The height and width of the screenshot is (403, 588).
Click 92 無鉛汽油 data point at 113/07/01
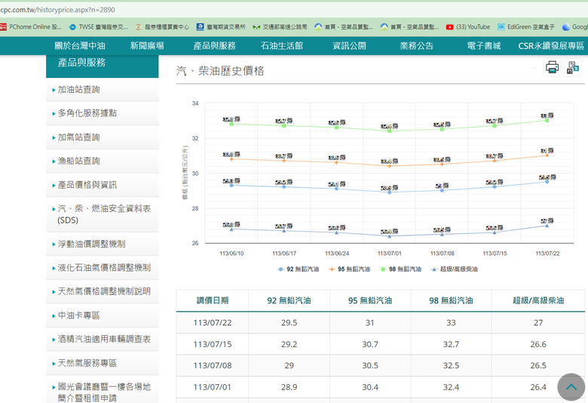click(x=389, y=192)
